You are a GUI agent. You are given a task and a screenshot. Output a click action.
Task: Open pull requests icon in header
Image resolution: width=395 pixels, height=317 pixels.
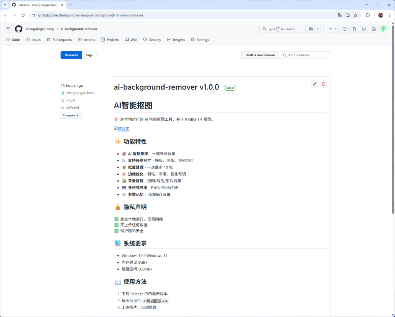pos(354,29)
